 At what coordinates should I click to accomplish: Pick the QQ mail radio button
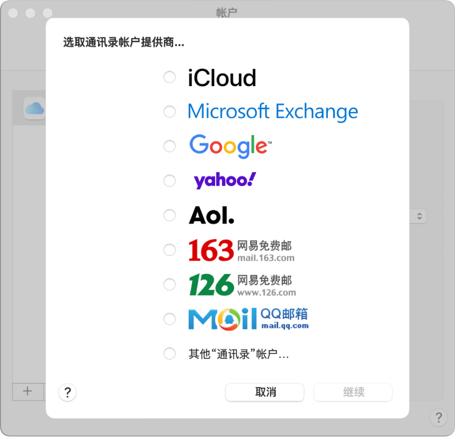[170, 319]
